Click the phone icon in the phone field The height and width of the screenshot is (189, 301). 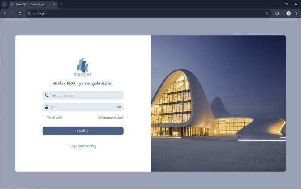tap(47, 95)
